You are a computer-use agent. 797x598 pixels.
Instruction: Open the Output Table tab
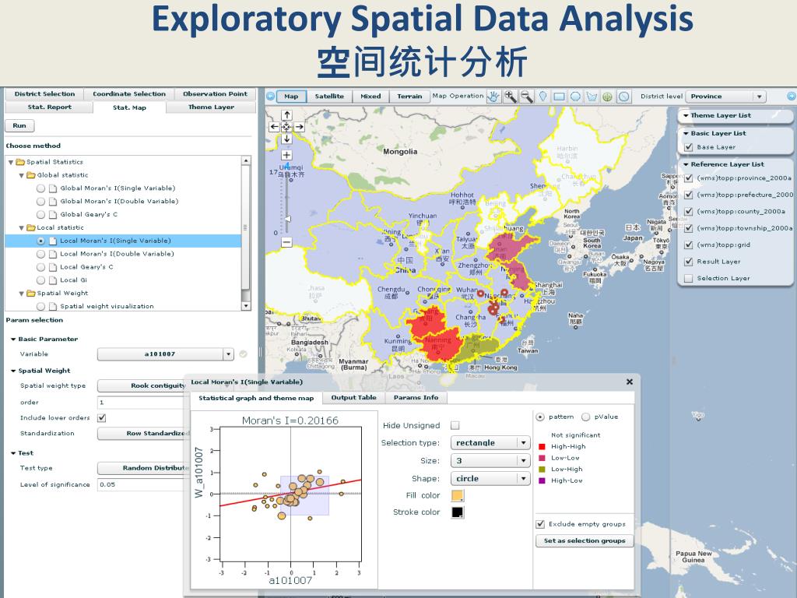point(354,398)
